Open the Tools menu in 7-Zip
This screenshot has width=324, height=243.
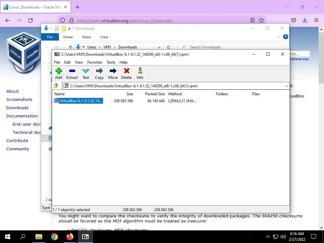point(111,62)
